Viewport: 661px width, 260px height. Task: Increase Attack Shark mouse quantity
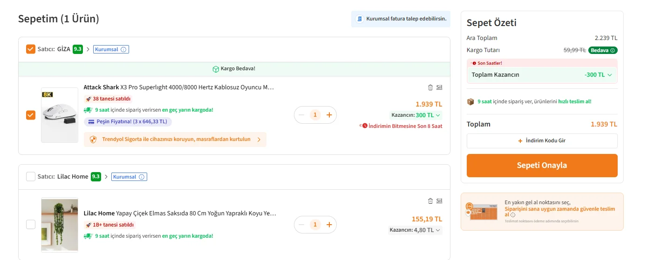coord(329,115)
